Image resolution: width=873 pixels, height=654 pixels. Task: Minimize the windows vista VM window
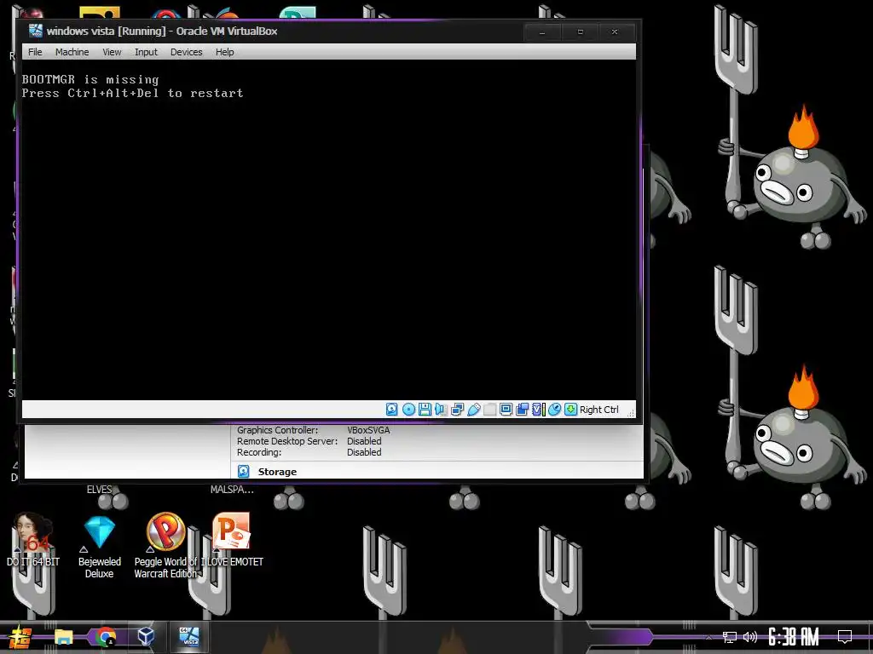coord(541,32)
